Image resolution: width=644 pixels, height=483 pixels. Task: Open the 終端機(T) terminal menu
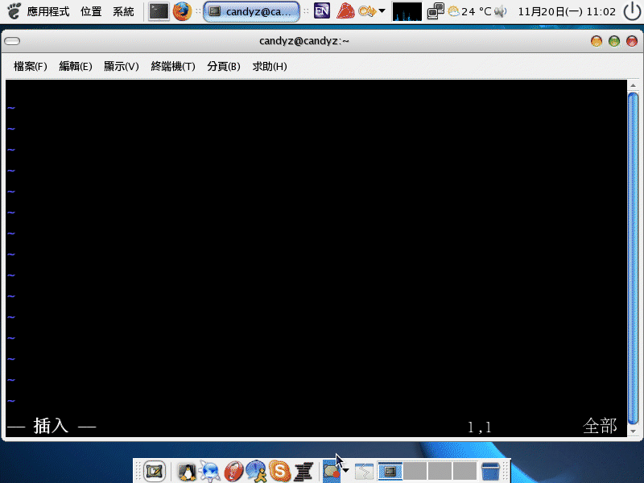[x=173, y=66]
